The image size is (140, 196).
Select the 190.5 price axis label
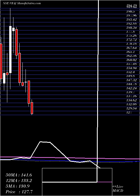130,12
